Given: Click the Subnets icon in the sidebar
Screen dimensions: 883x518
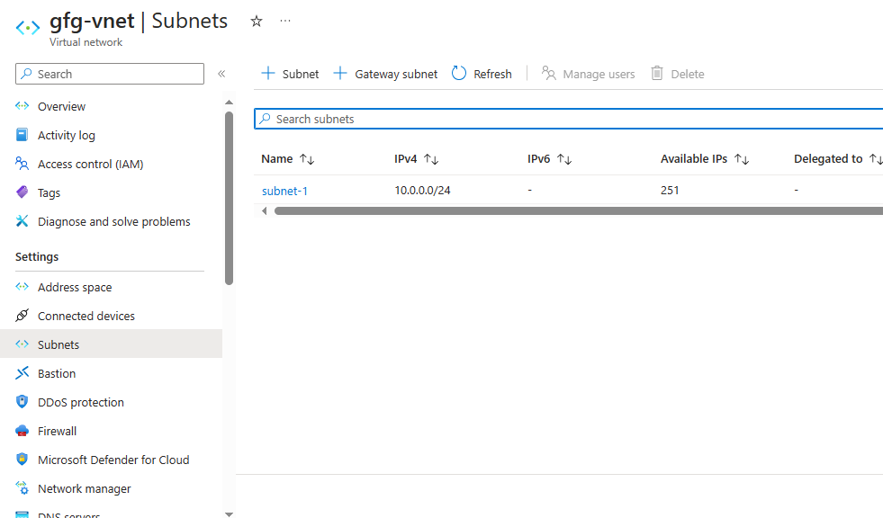Looking at the screenshot, I should pos(22,344).
